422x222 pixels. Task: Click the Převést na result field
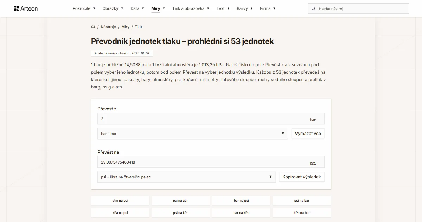pyautogui.click(x=211, y=162)
